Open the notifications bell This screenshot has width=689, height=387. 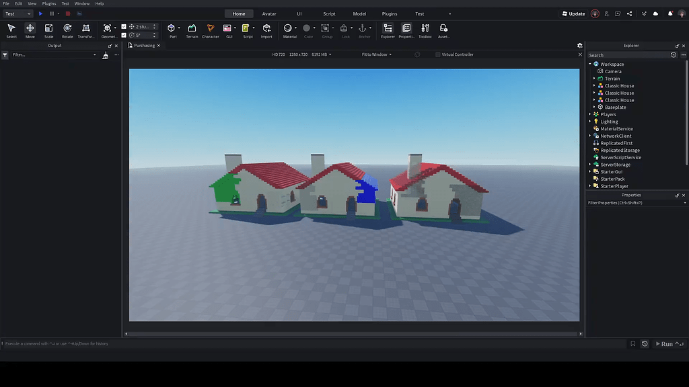(670, 13)
